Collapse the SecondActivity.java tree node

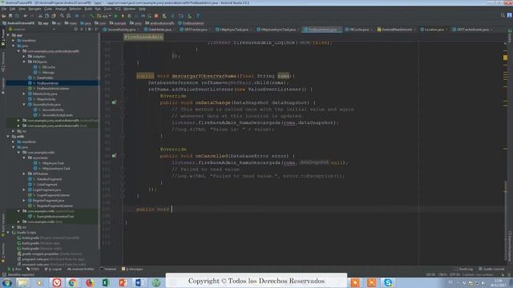(24, 105)
